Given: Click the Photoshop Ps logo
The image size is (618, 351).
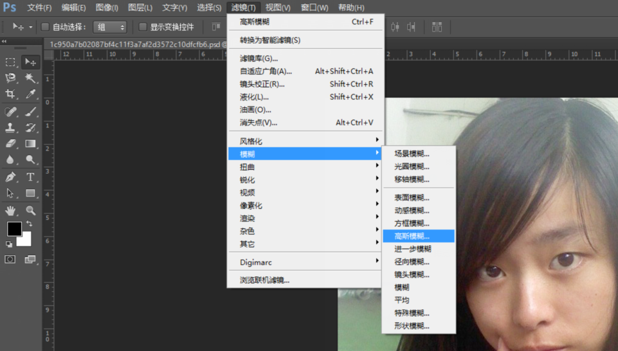Looking at the screenshot, I should point(10,7).
